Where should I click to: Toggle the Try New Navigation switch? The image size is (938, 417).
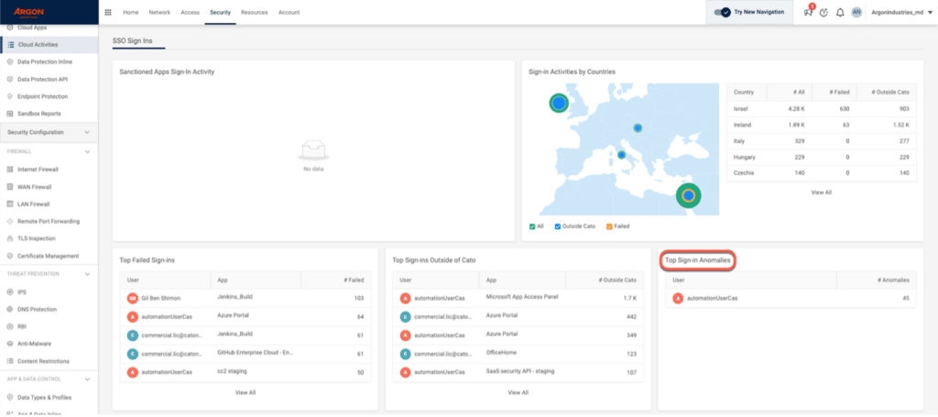pyautogui.click(x=724, y=12)
